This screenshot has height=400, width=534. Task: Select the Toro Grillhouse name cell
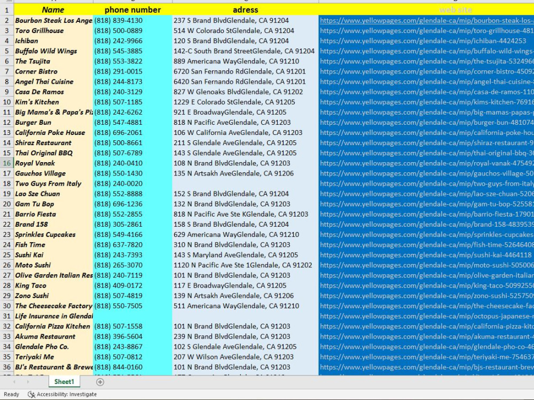pos(53,30)
